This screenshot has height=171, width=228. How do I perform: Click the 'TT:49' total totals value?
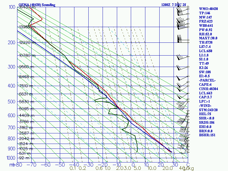click(204, 63)
